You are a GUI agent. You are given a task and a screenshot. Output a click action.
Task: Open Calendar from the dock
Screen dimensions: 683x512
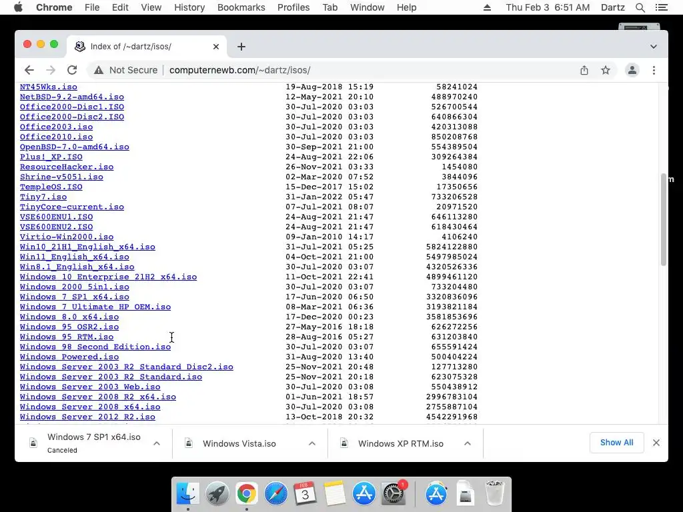pyautogui.click(x=305, y=493)
